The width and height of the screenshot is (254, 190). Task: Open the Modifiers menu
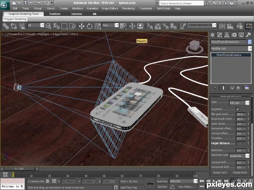click(77, 8)
